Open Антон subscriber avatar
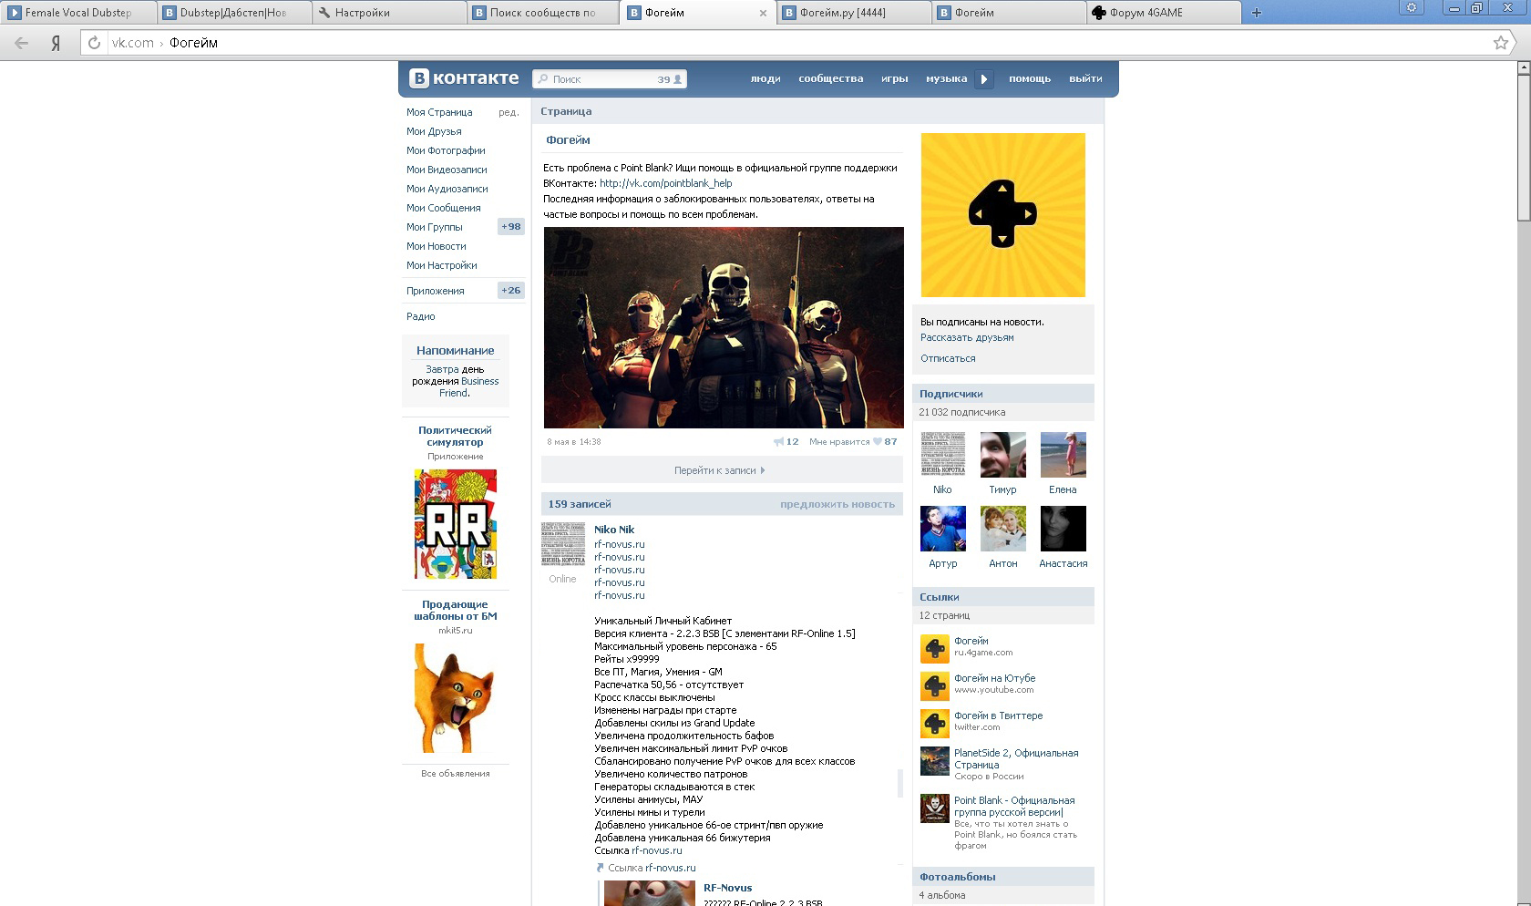 1002,529
